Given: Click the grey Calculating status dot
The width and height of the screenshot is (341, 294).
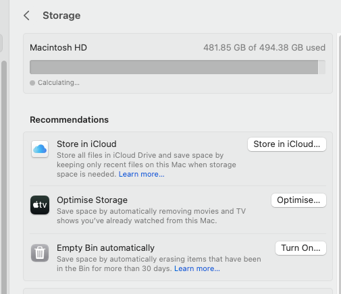Looking at the screenshot, I should tap(32, 83).
